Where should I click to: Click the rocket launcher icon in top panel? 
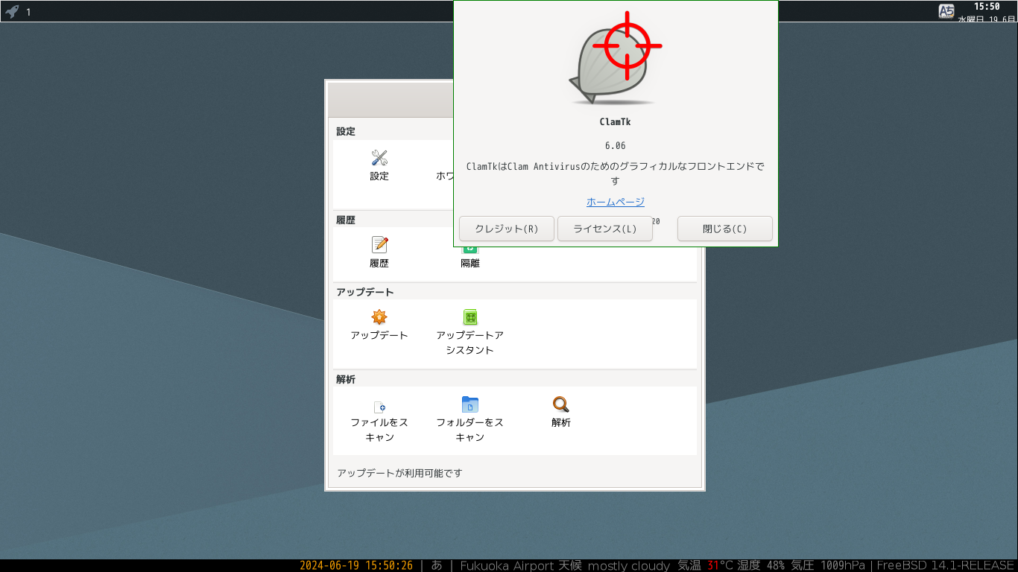12,11
